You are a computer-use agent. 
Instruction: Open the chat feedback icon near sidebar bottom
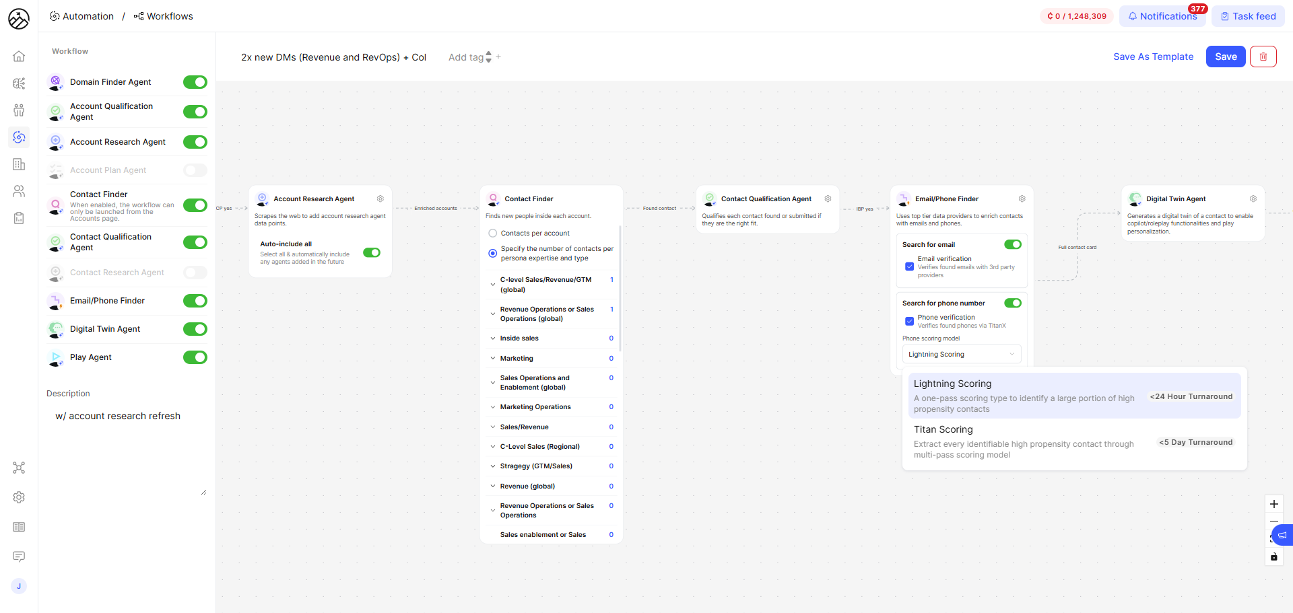point(18,556)
